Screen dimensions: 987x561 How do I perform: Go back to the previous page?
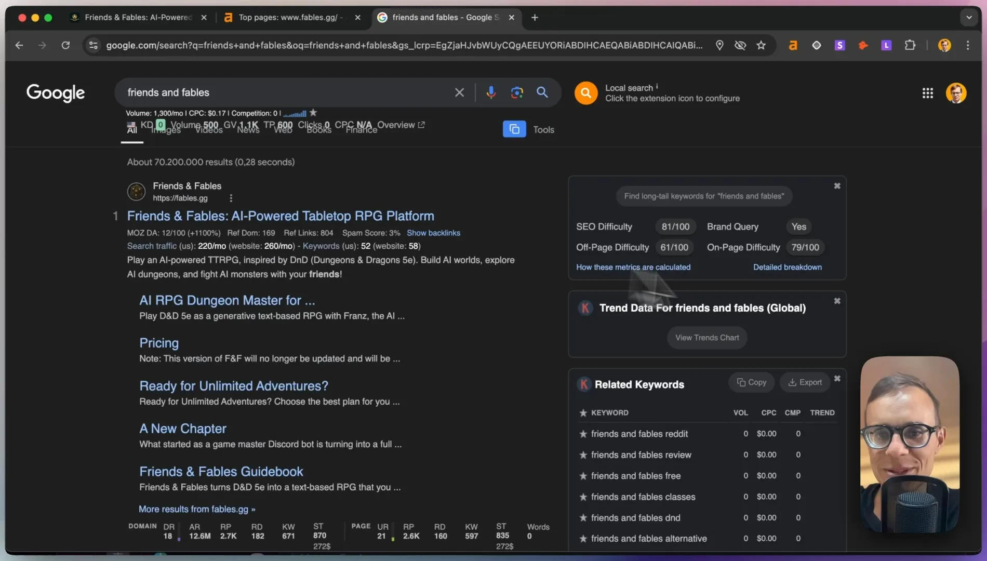click(x=19, y=45)
